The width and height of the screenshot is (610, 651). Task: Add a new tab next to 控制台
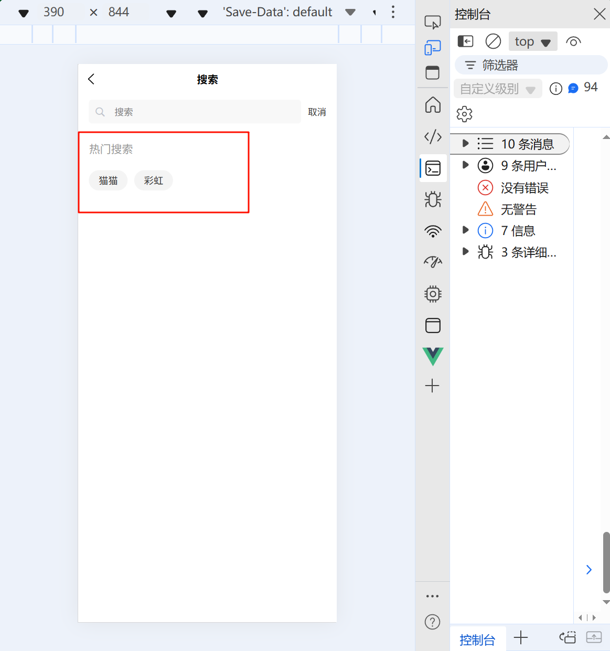coord(521,637)
